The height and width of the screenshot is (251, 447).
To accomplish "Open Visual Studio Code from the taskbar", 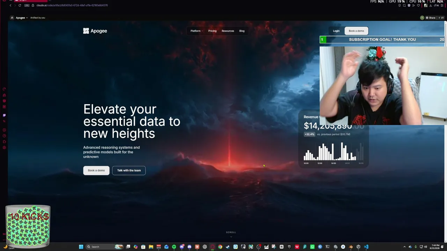I will point(366,247).
